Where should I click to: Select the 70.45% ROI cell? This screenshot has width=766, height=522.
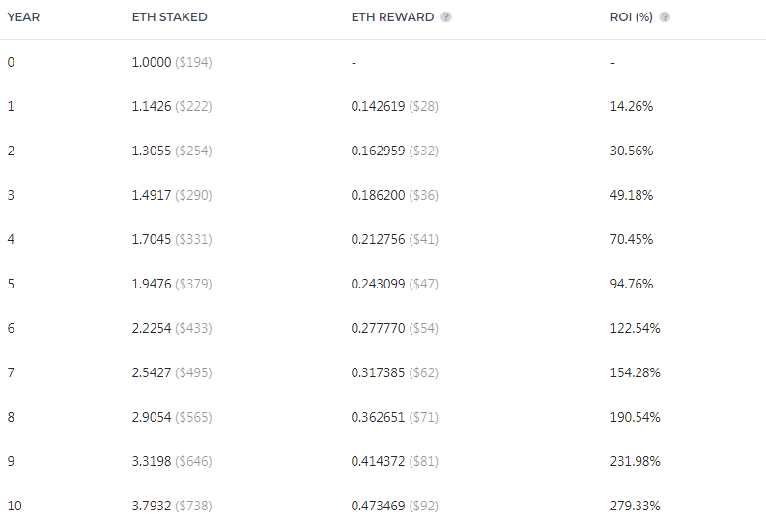[x=632, y=239]
